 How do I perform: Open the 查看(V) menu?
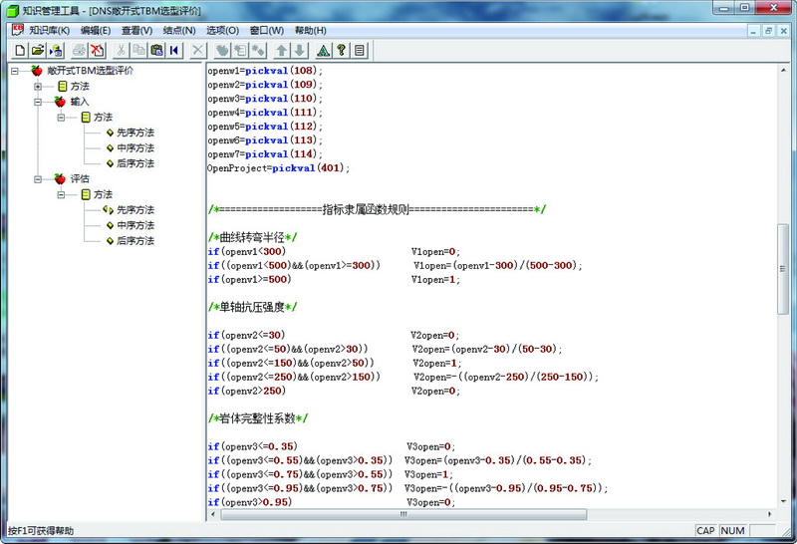point(136,31)
